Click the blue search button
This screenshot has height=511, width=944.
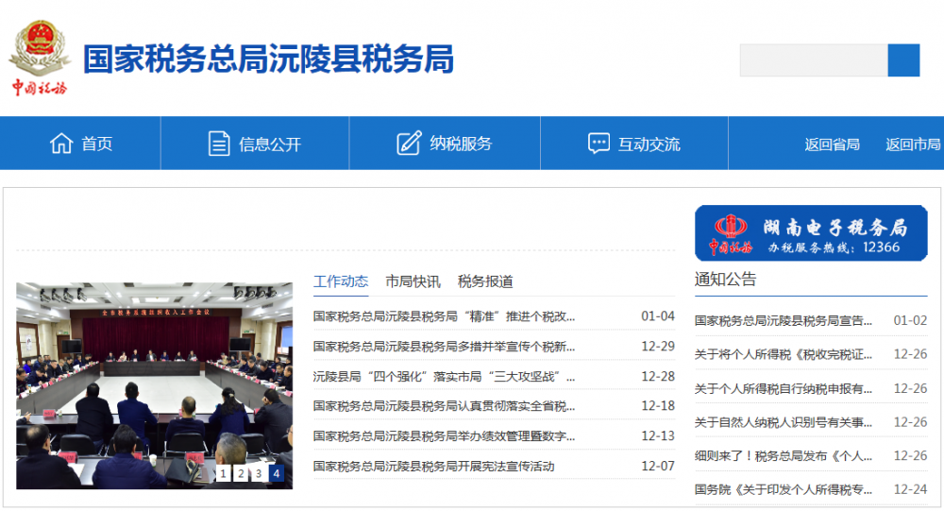[903, 60]
